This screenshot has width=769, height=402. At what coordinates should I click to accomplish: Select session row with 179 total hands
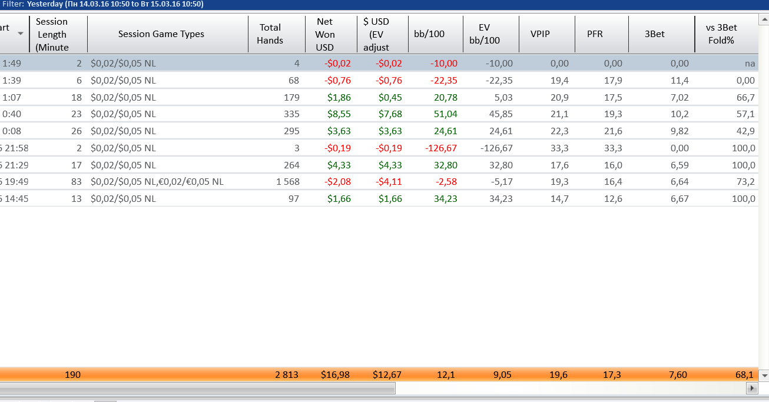379,98
